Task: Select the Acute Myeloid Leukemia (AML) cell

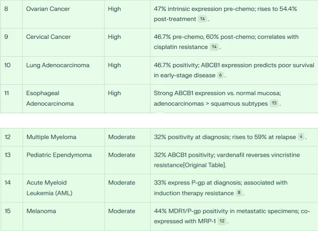Action: click(x=49, y=188)
